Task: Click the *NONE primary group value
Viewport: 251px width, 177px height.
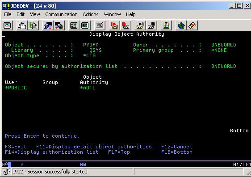Action: 219,51
